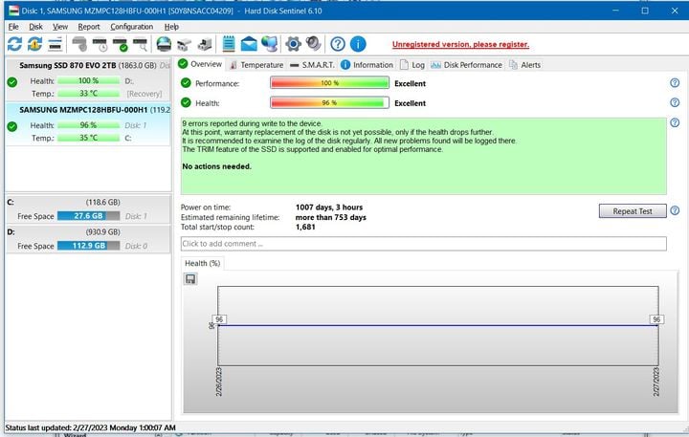Viewport: 689px width, 437px height.
Task: Click the help icon beside green status text
Action: [675, 122]
